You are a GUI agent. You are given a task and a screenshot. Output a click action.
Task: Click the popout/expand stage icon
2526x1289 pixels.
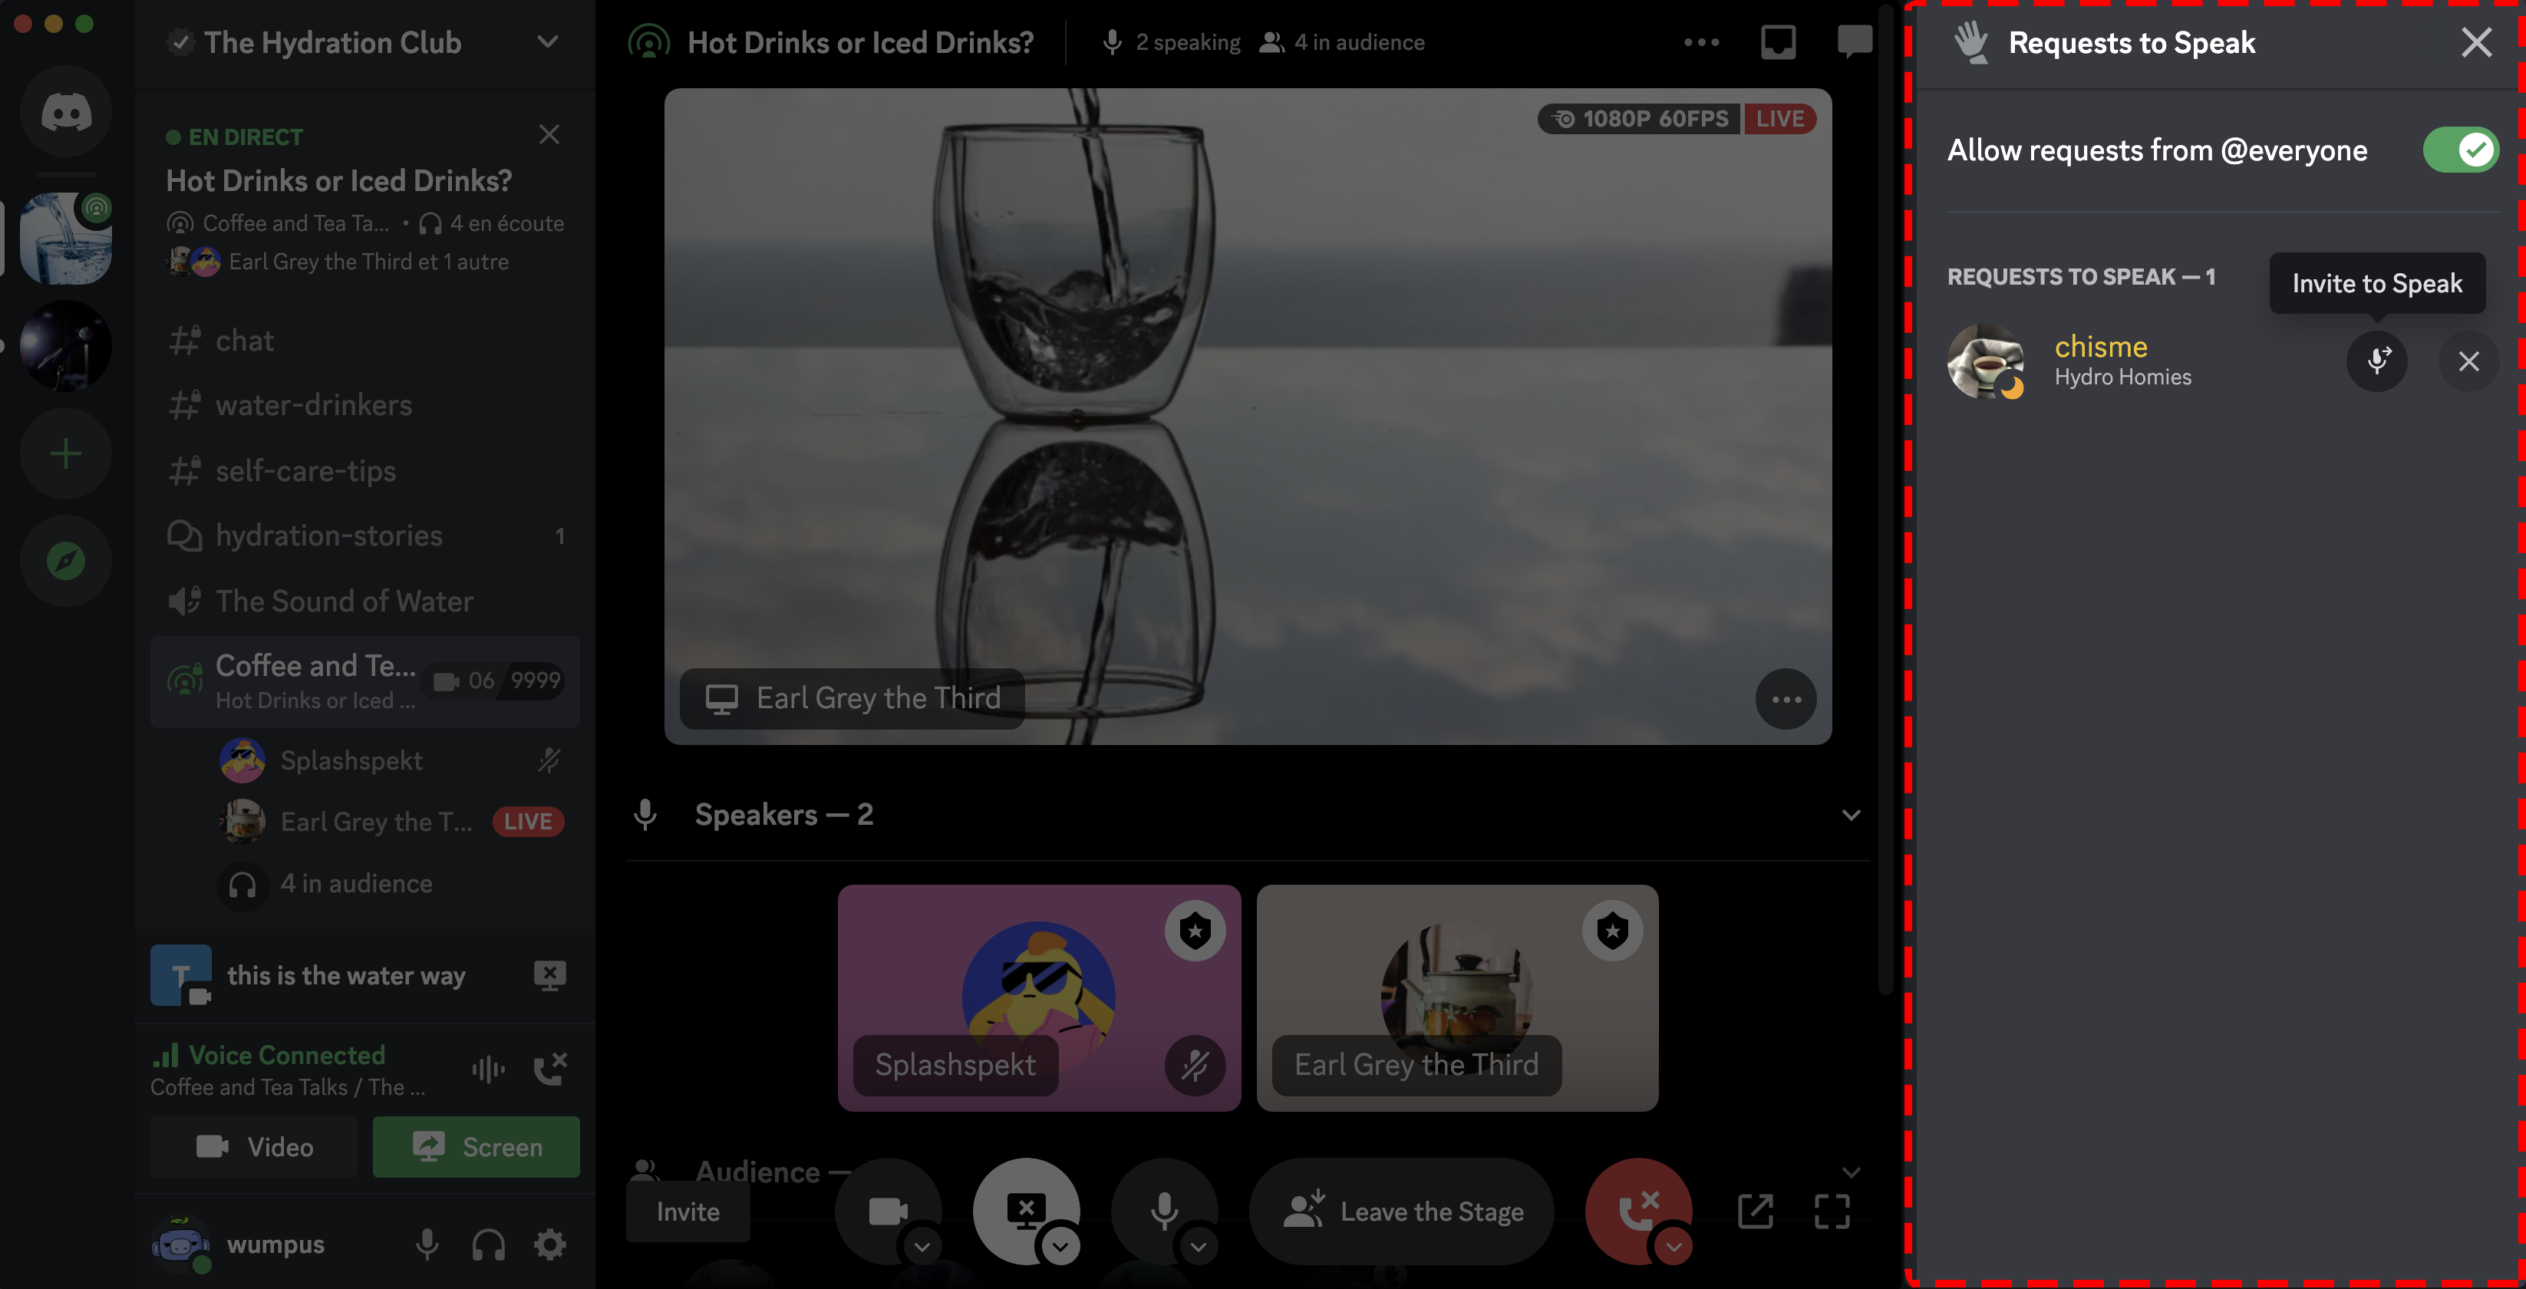[1753, 1212]
